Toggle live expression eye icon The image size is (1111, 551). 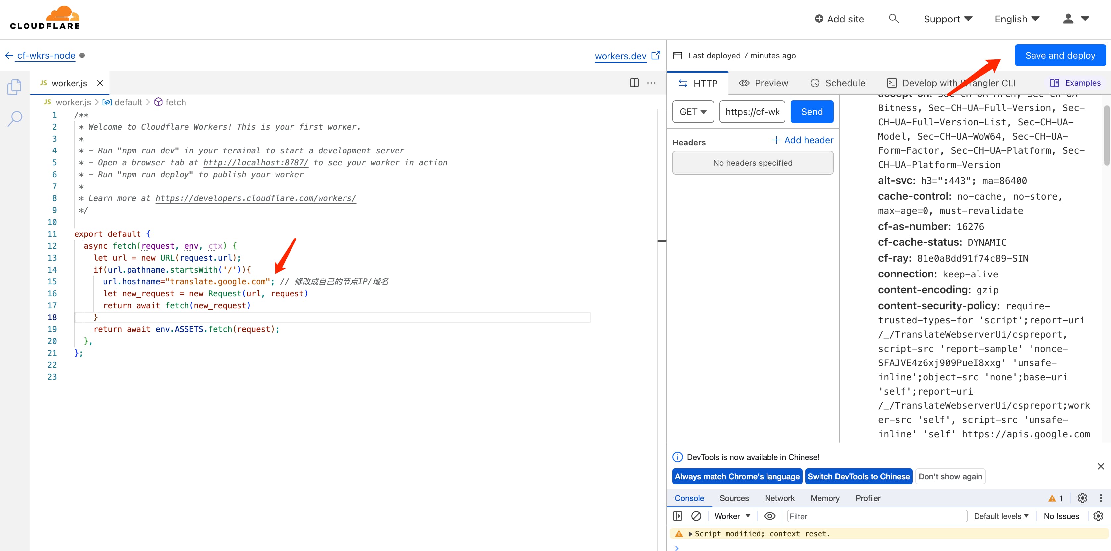(x=770, y=516)
